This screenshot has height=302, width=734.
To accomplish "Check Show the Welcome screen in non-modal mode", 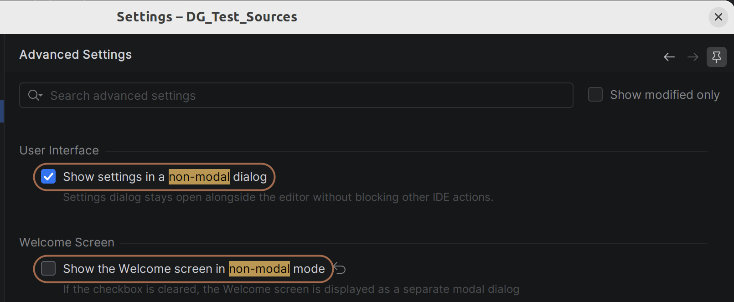I will (x=48, y=268).
